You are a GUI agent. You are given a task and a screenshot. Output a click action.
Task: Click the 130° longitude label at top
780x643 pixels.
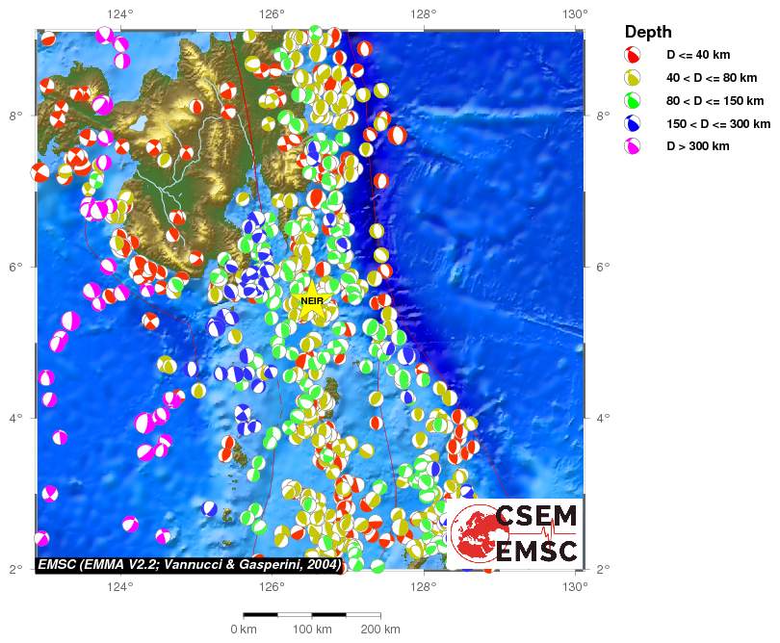(575, 13)
